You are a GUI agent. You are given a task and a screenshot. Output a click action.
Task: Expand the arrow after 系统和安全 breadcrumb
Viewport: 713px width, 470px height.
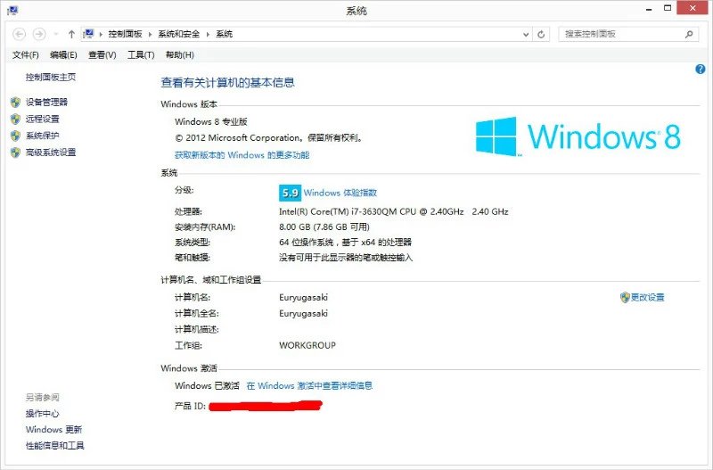click(208, 34)
